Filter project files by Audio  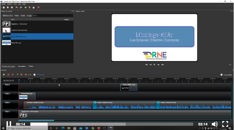coord(23,16)
